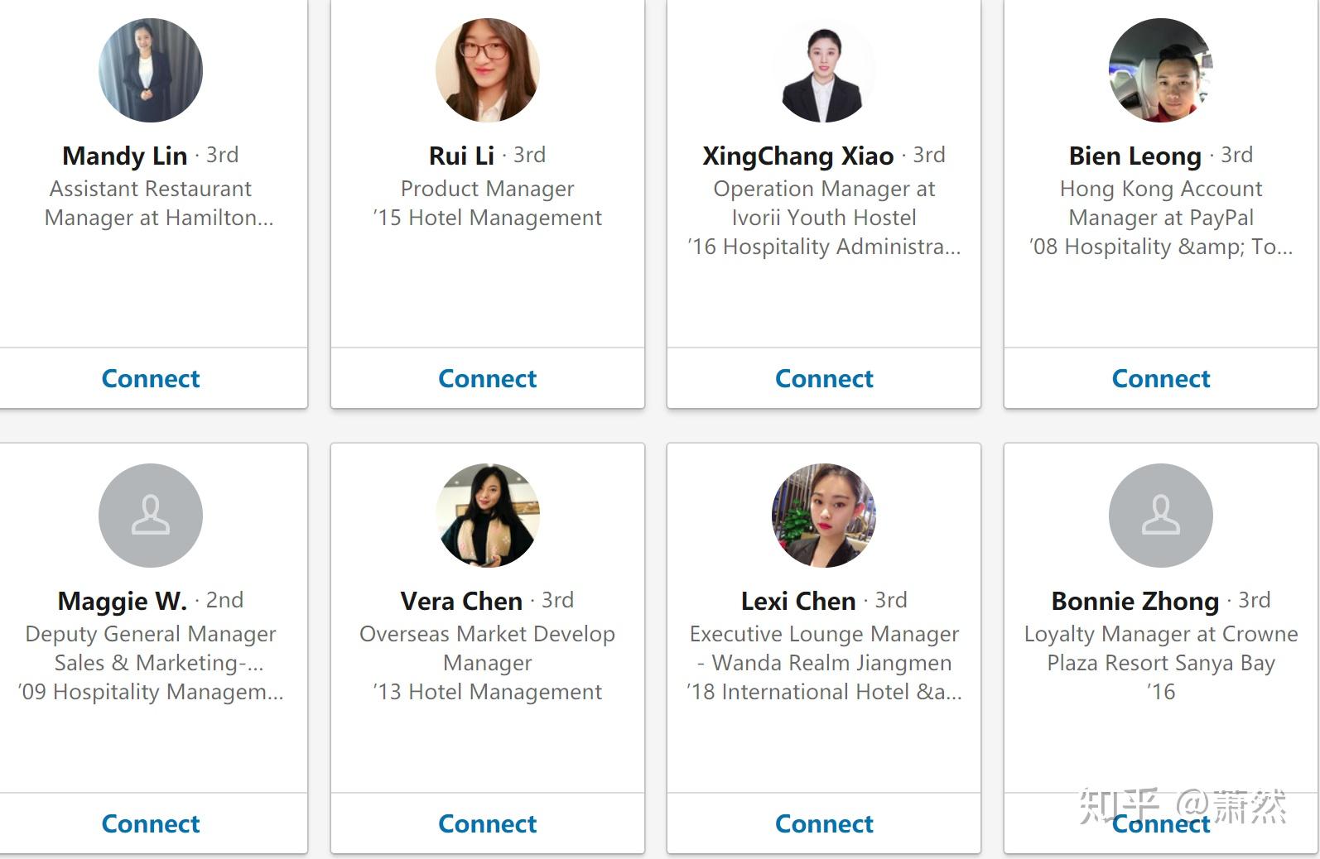Click Bonnie Zhong's placeholder avatar icon

pyautogui.click(x=1160, y=516)
